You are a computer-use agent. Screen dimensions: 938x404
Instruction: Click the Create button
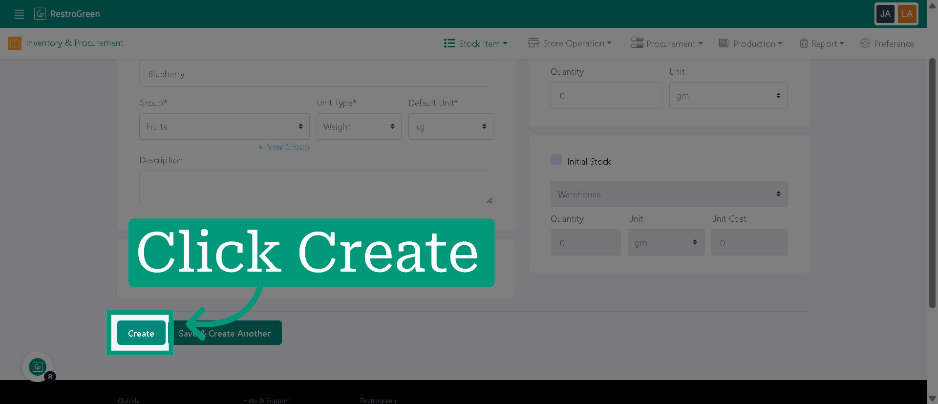click(x=141, y=333)
